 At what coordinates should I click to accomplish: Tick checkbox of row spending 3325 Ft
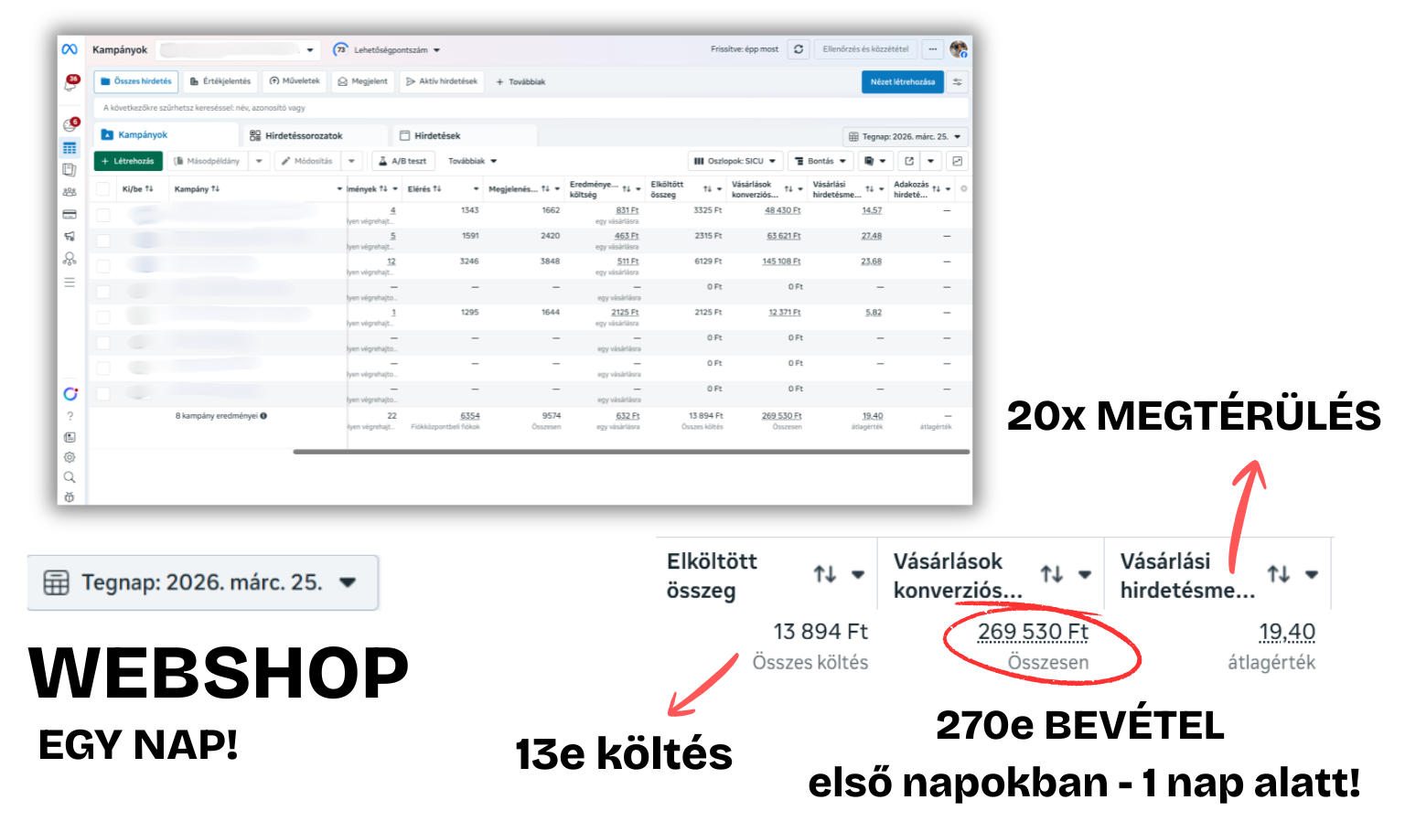pos(103,215)
